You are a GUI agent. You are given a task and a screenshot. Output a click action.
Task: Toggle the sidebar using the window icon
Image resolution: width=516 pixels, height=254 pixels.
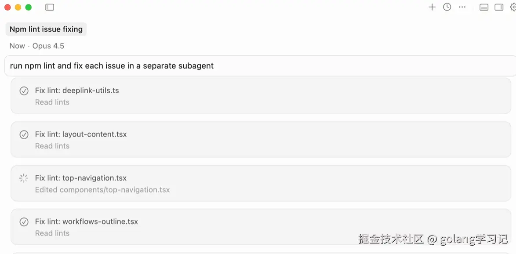tap(50, 7)
